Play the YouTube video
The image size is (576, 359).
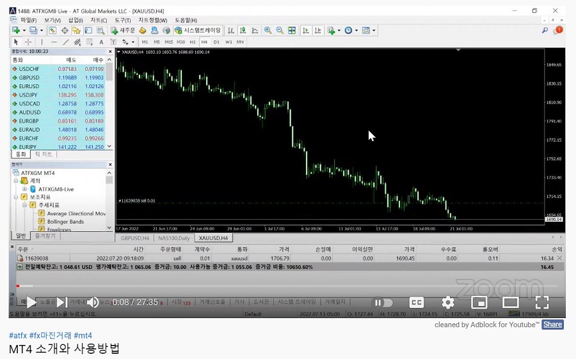click(31, 303)
